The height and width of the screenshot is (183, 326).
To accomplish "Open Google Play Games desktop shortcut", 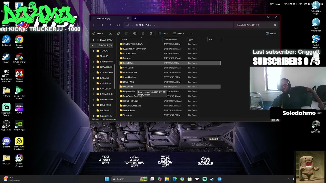I will pyautogui.click(x=19, y=93).
